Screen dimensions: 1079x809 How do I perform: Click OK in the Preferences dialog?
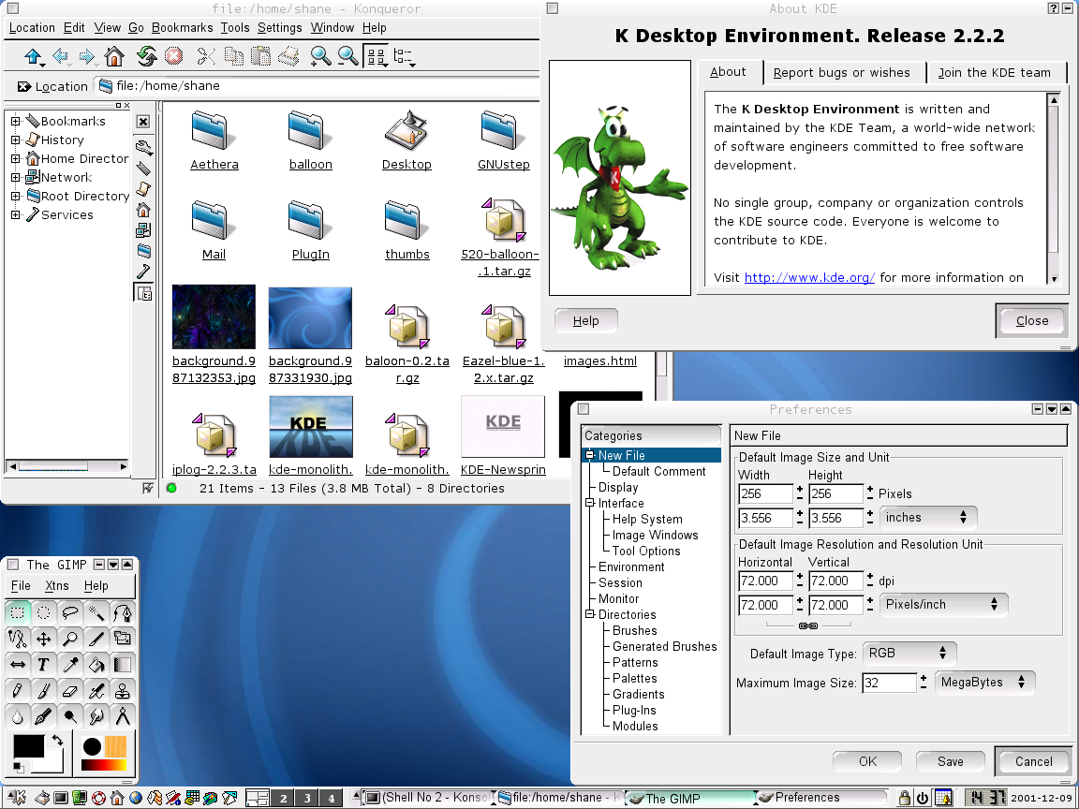coord(867,761)
